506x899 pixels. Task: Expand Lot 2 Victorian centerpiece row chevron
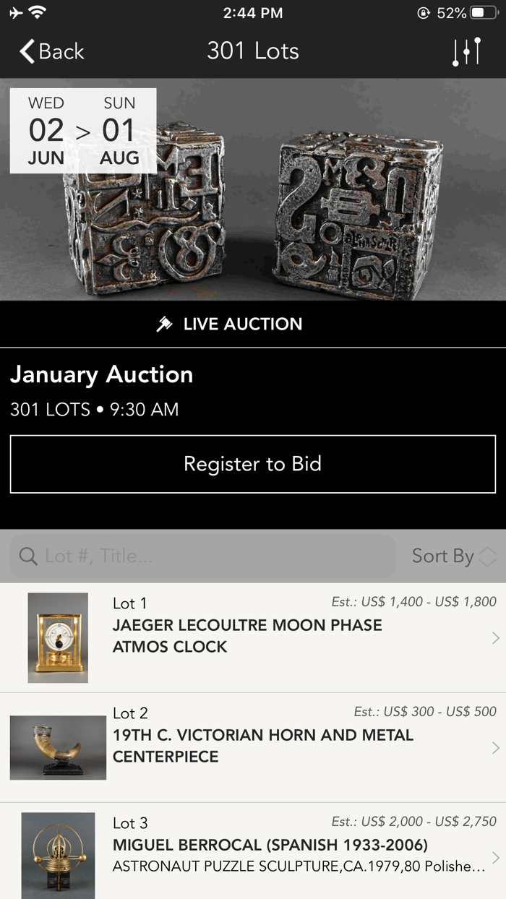(496, 747)
